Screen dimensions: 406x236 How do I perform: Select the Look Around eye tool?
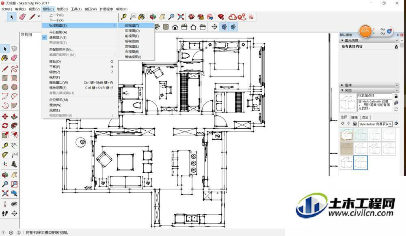pos(14,204)
